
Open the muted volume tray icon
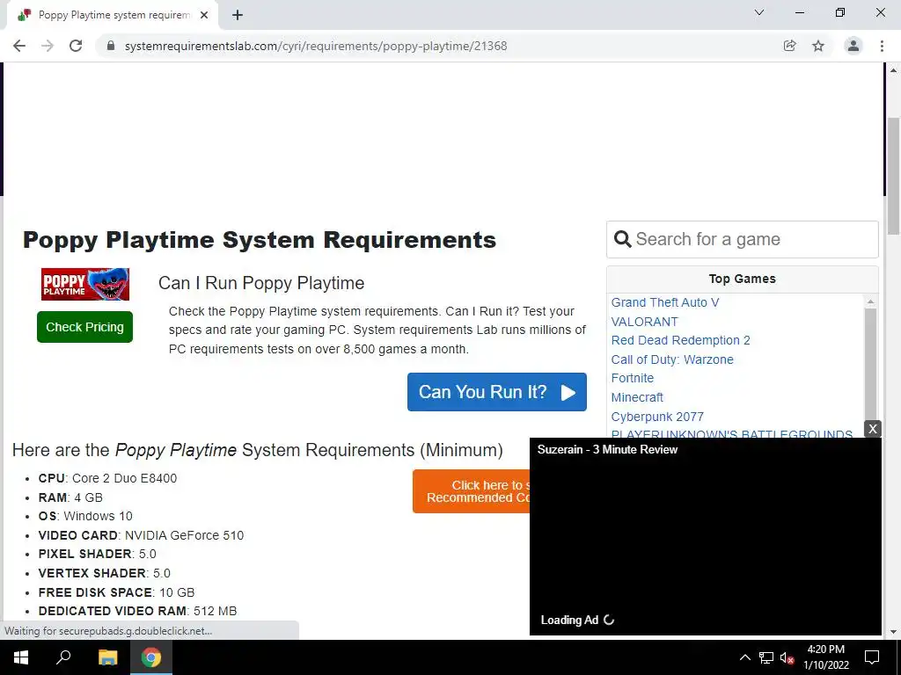(x=787, y=657)
